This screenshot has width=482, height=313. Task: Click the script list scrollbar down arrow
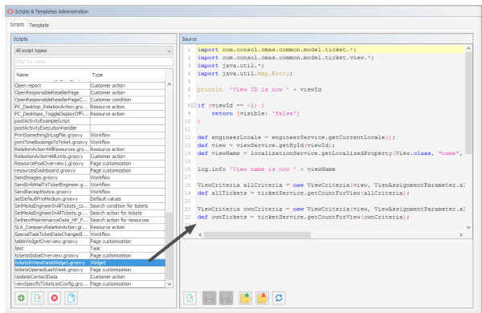[169, 284]
